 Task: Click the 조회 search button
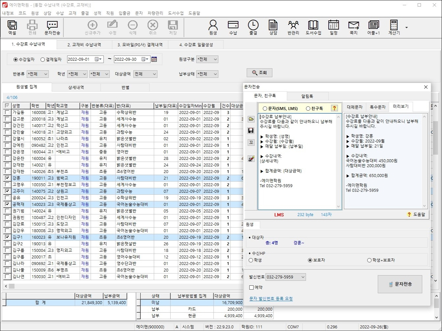260,73
